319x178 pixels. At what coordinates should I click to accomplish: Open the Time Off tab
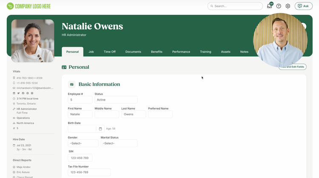(110, 52)
